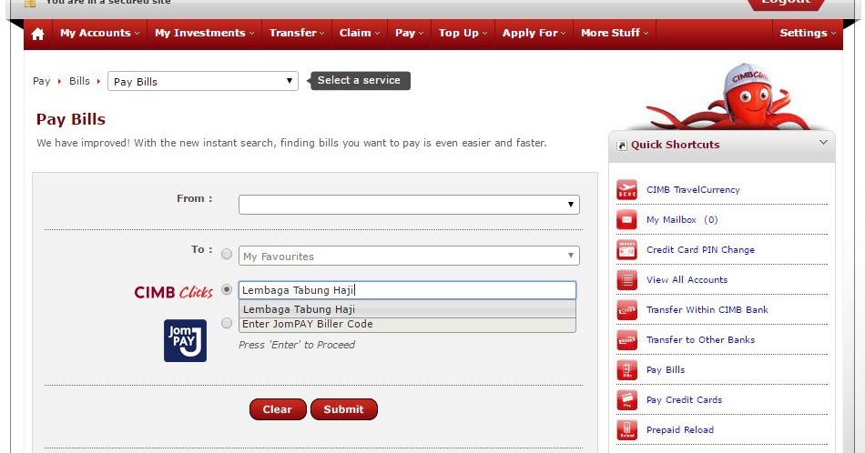Choose the Lembaga Tabung Haji suggestion

coord(407,309)
